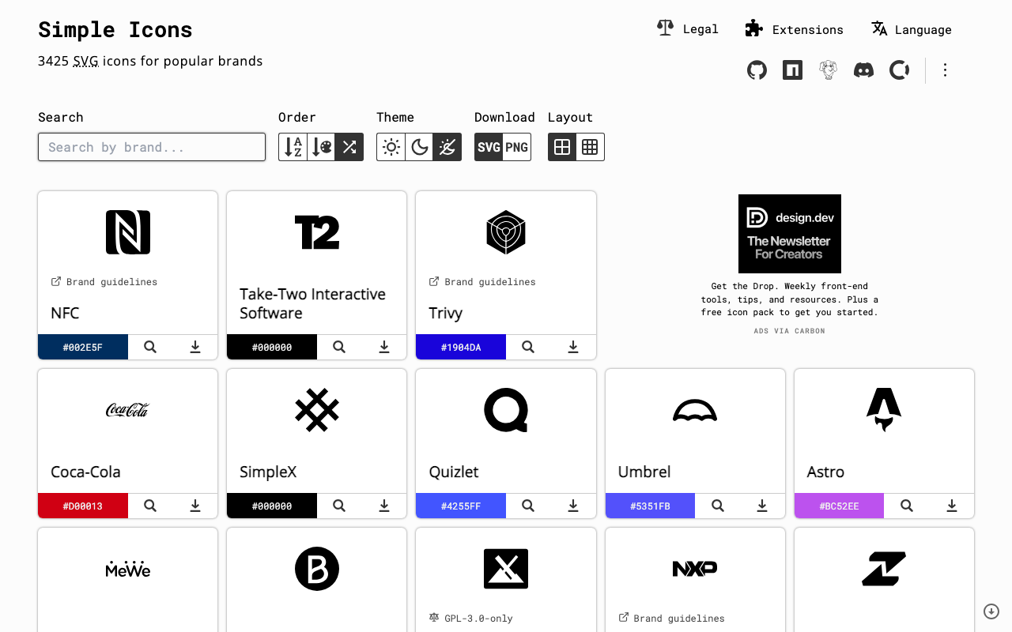Switch to dark theme
The height and width of the screenshot is (632, 1012).
(x=419, y=147)
